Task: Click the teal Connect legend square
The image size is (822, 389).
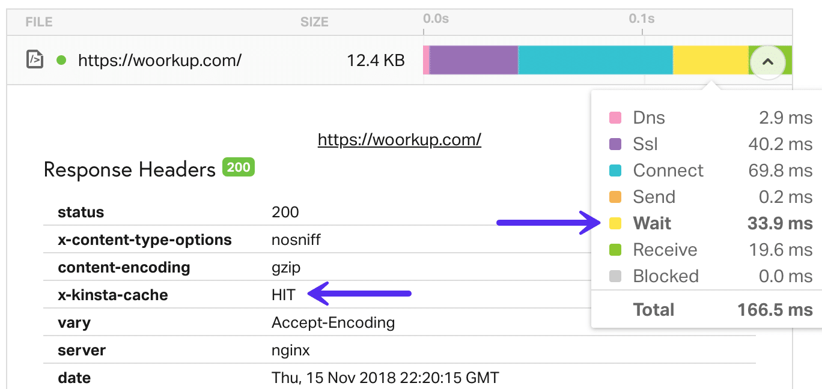Action: pyautogui.click(x=613, y=170)
